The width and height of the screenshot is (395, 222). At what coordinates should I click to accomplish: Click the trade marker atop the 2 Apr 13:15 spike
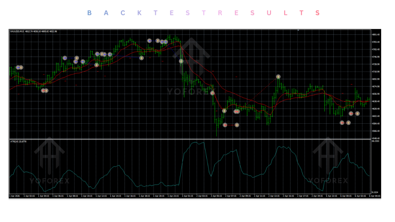278,77
